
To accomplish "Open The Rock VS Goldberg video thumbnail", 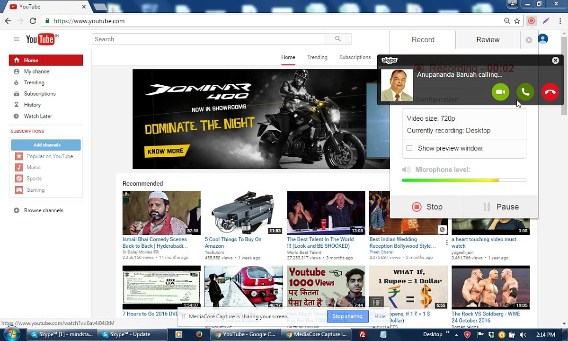I will (490, 287).
